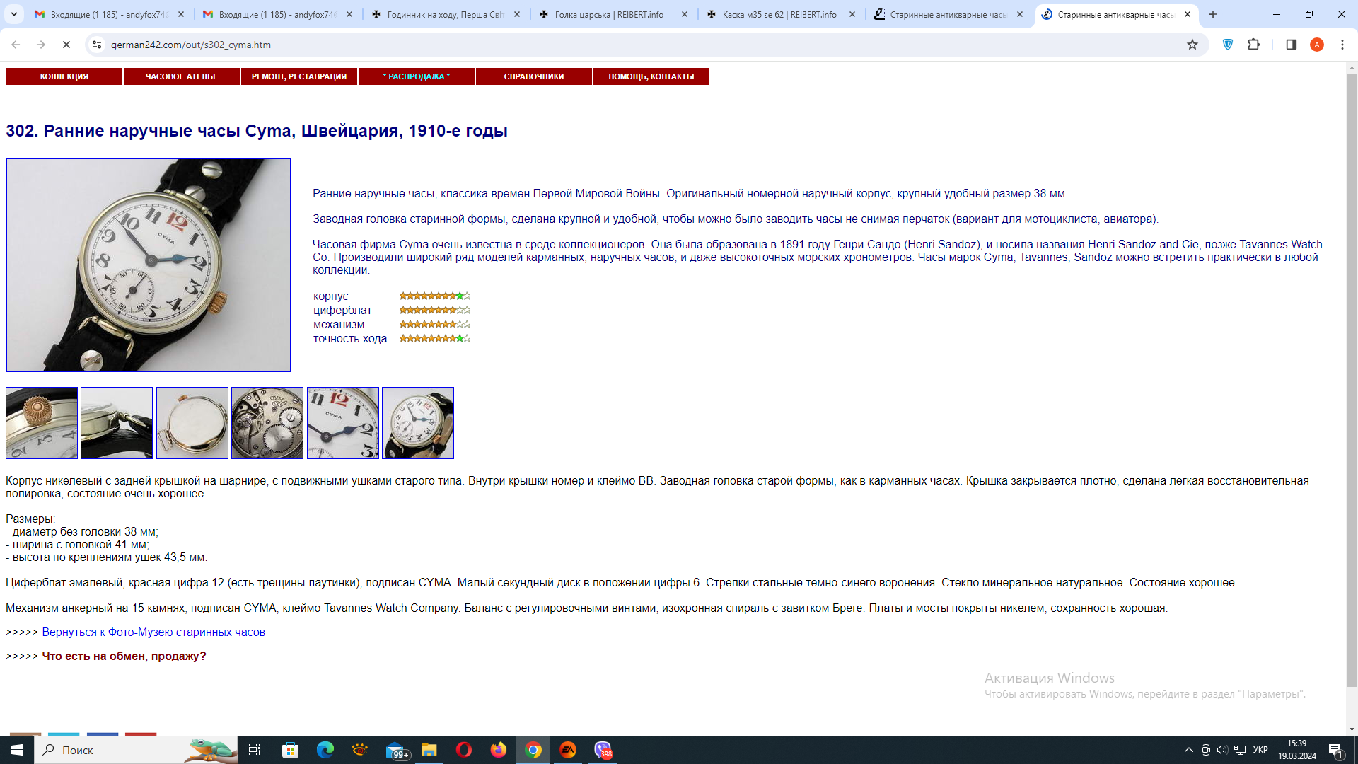The height and width of the screenshot is (764, 1358).
Task: Open the watch movement thumbnail
Action: (267, 423)
